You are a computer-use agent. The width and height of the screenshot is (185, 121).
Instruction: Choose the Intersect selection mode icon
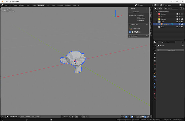[139, 32]
